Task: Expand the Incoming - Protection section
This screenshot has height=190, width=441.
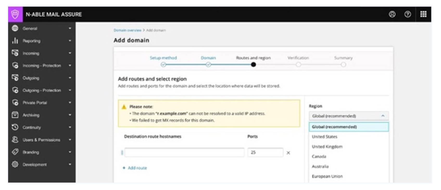Action: [42, 65]
